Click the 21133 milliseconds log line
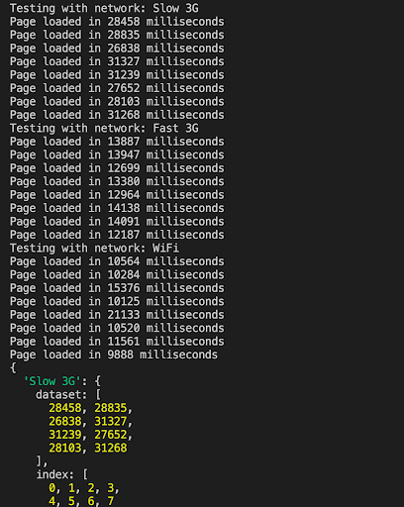 [117, 315]
